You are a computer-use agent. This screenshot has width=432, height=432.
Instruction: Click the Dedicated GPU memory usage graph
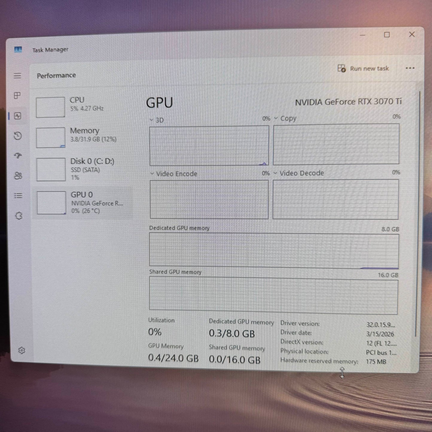274,251
